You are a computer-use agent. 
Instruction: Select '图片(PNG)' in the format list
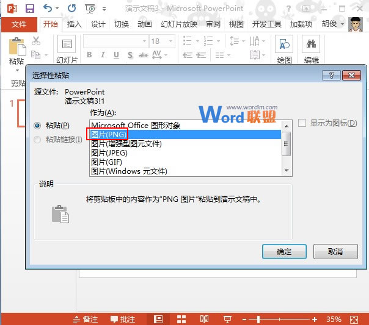185,135
